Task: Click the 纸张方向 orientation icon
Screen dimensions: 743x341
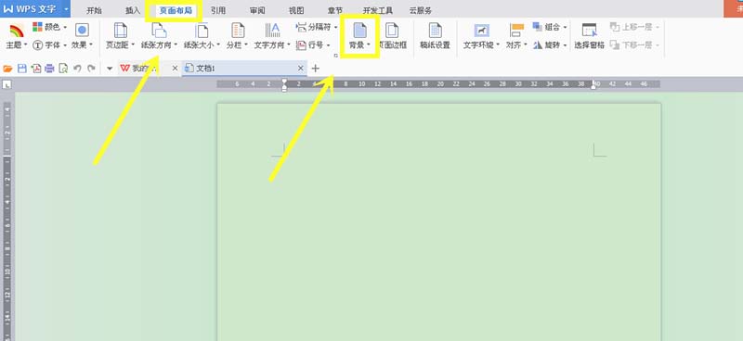Action: pyautogui.click(x=159, y=31)
